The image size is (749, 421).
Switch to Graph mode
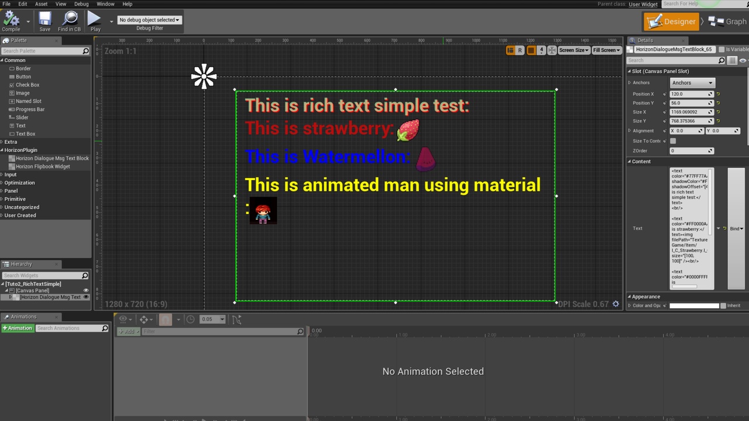727,22
